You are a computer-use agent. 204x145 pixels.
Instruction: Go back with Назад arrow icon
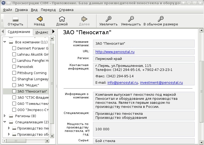(x=40, y=19)
